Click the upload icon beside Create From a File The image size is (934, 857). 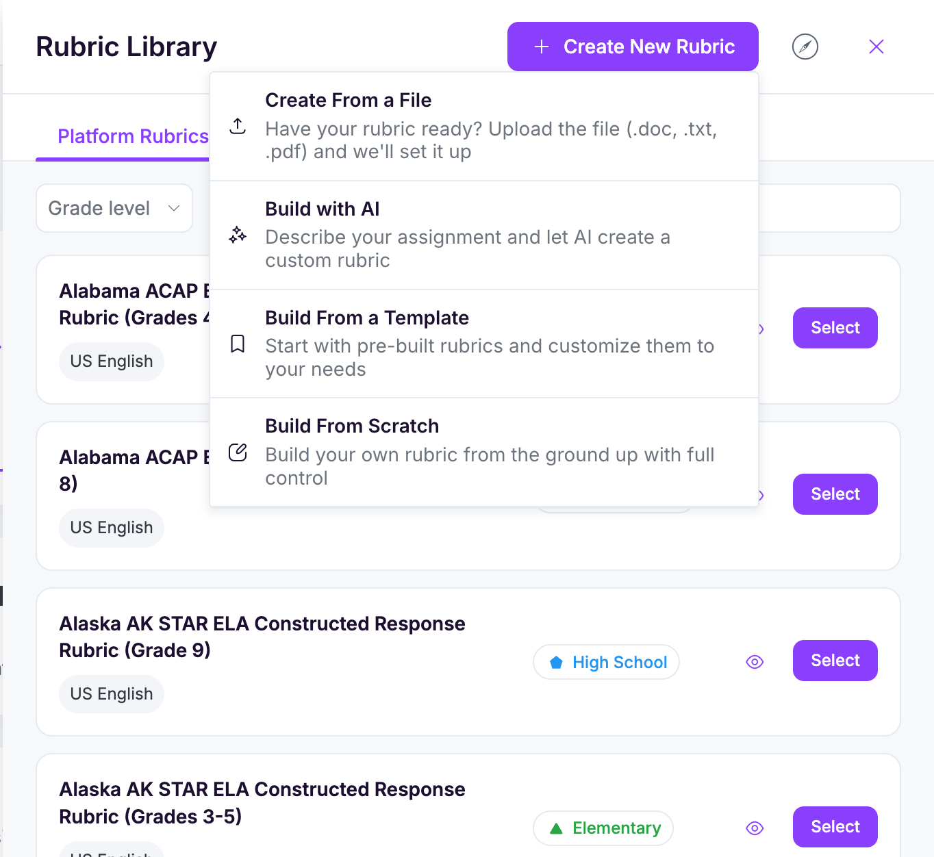point(238,127)
